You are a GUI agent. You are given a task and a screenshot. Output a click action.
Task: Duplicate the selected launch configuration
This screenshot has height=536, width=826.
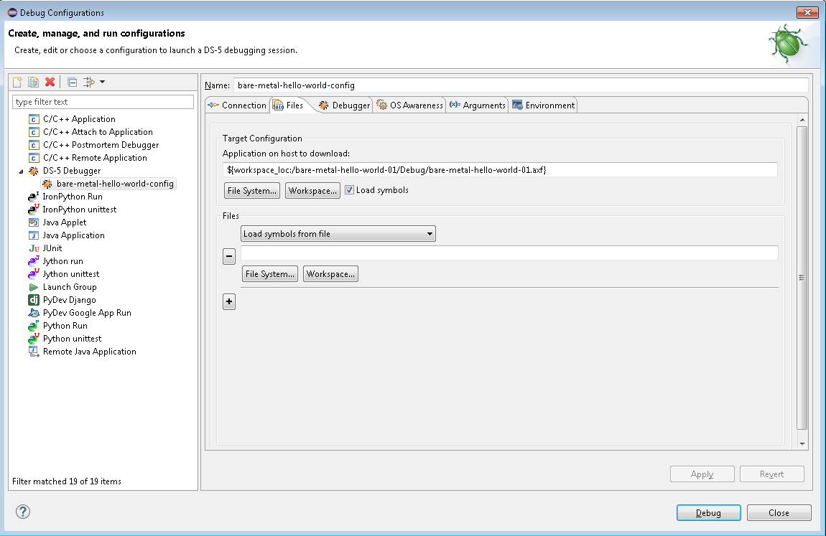pos(34,82)
